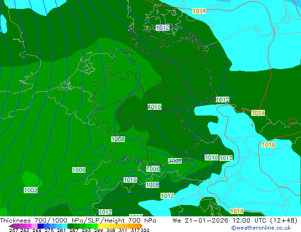Pick the bright magenta swatch in the legend
The image size is (301, 232).
28,226
